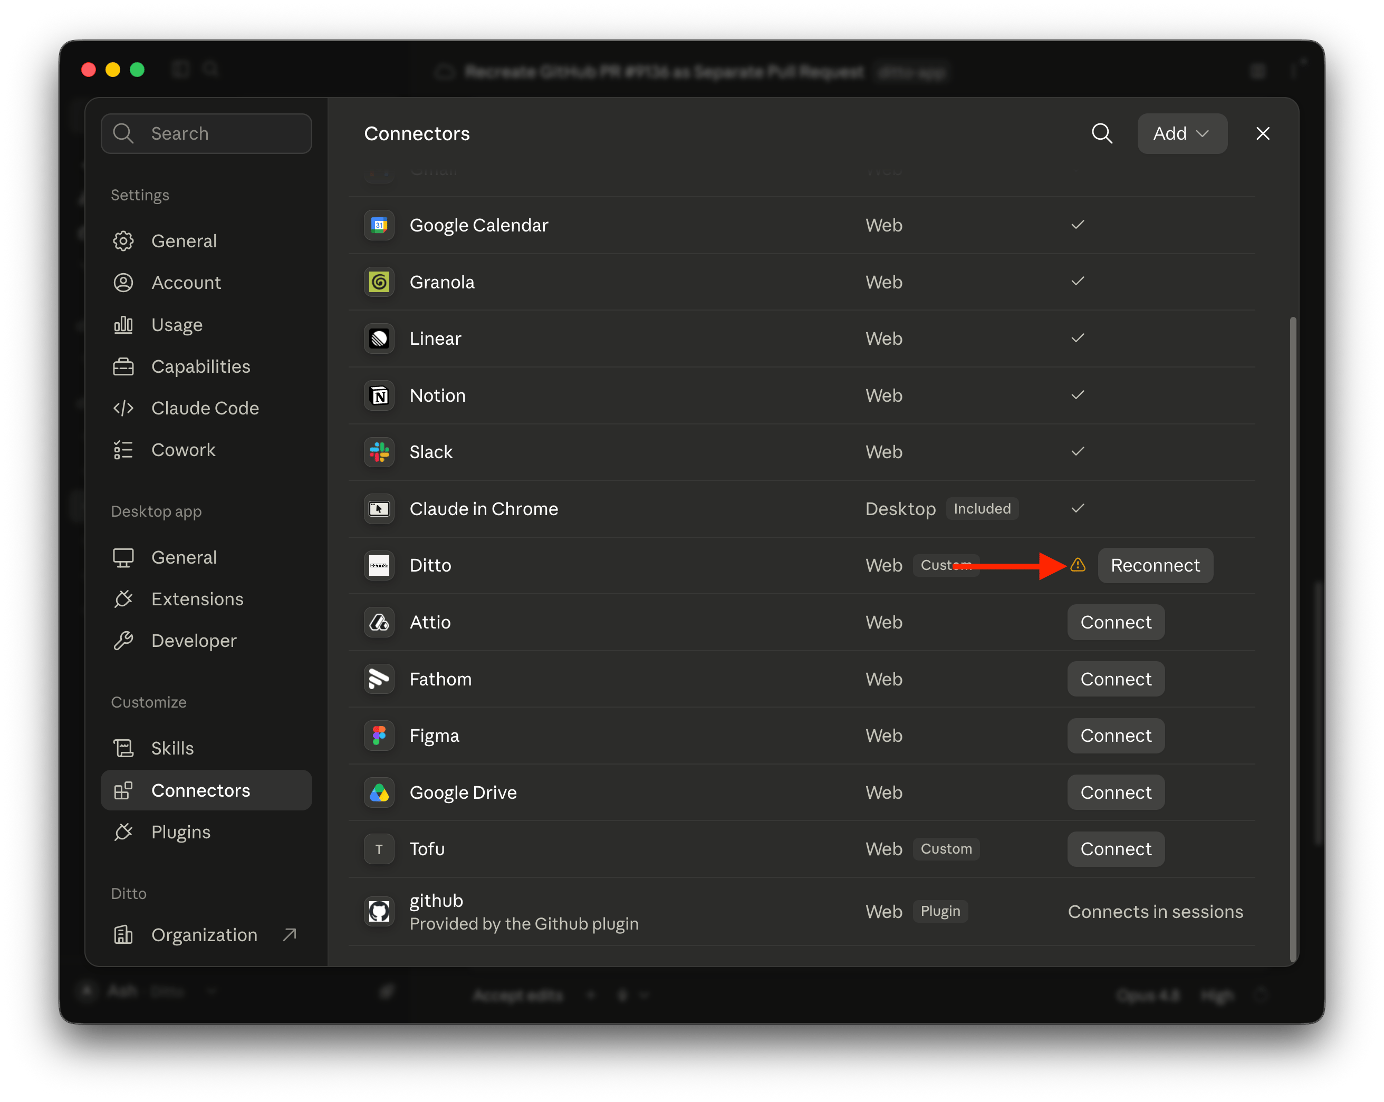Image resolution: width=1384 pixels, height=1102 pixels.
Task: Click the Notion connected checkmark
Action: [x=1078, y=395]
